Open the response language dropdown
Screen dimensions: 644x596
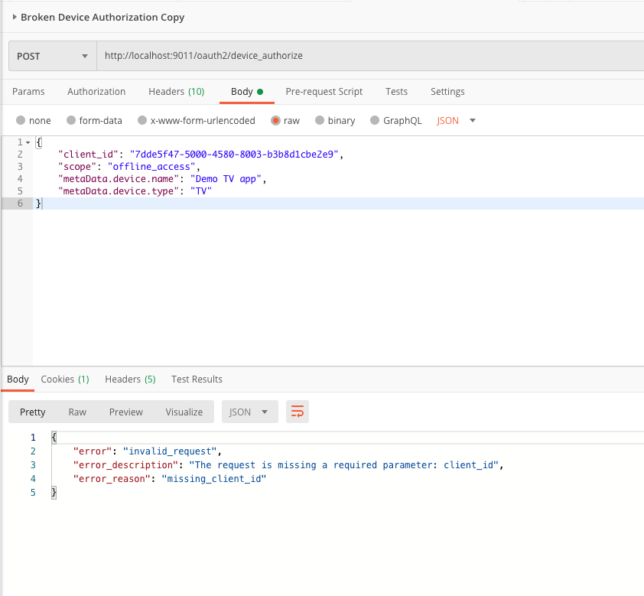[x=249, y=412]
